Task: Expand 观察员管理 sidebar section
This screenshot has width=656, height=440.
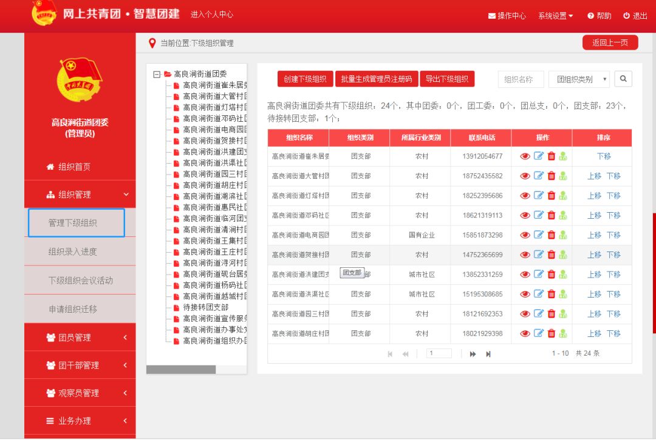Action: [x=80, y=393]
